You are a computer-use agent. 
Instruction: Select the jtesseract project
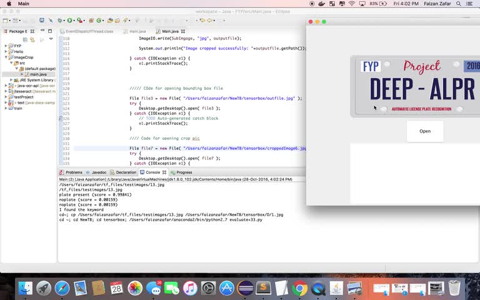32,91
